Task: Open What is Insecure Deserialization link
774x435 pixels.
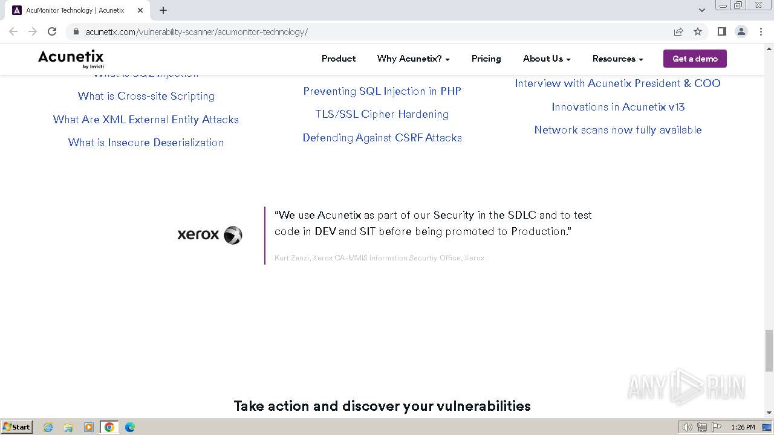Action: point(146,143)
